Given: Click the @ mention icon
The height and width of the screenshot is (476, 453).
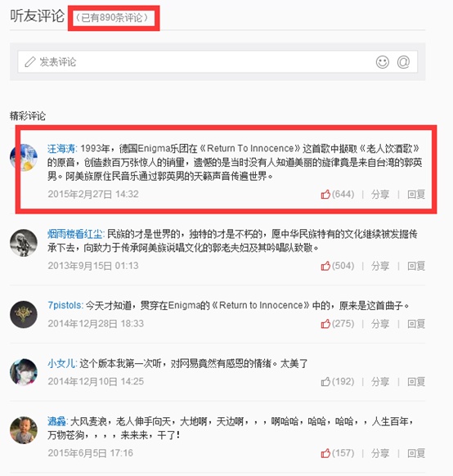Looking at the screenshot, I should (x=403, y=62).
